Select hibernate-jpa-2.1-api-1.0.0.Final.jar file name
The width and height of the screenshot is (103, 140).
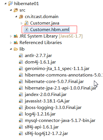(x=61, y=88)
